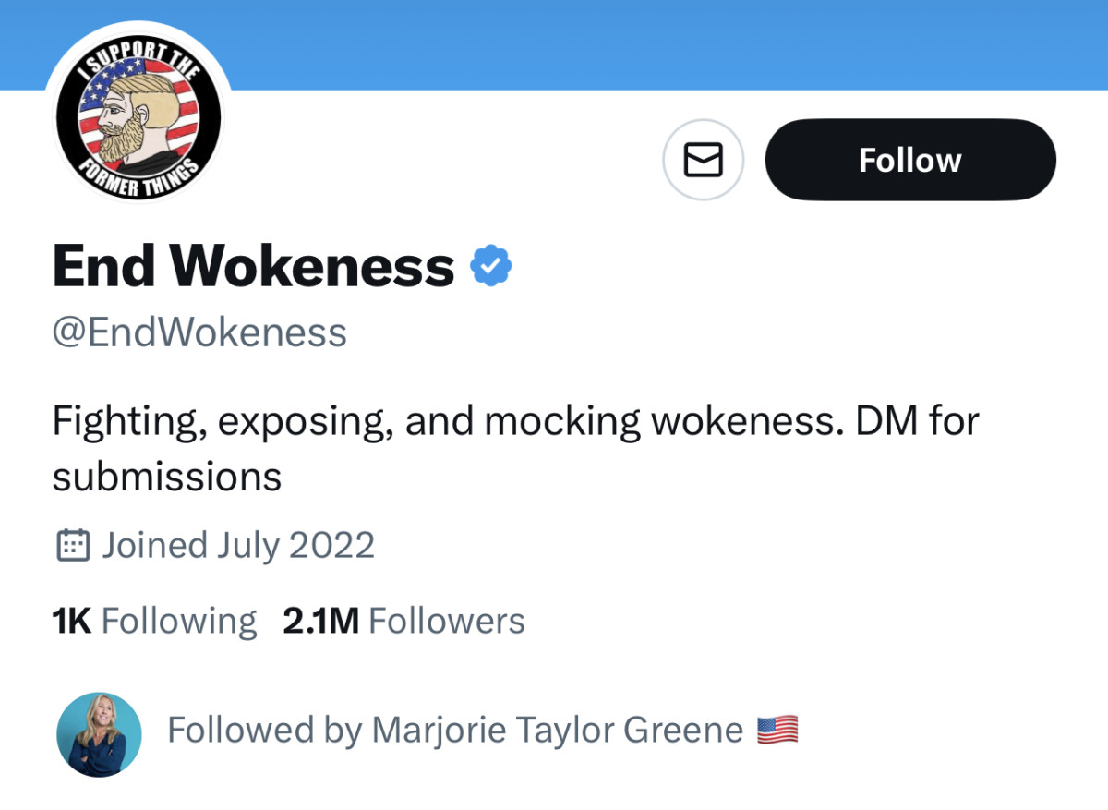
Task: Open the 1K Following list
Action: [x=154, y=621]
